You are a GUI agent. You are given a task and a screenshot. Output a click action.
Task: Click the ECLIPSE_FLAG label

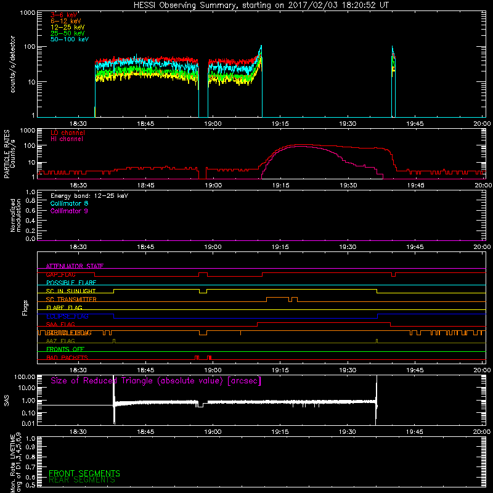(x=67, y=316)
